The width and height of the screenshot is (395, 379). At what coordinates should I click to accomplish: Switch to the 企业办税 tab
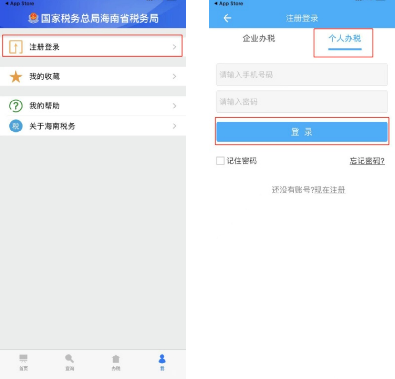(258, 39)
